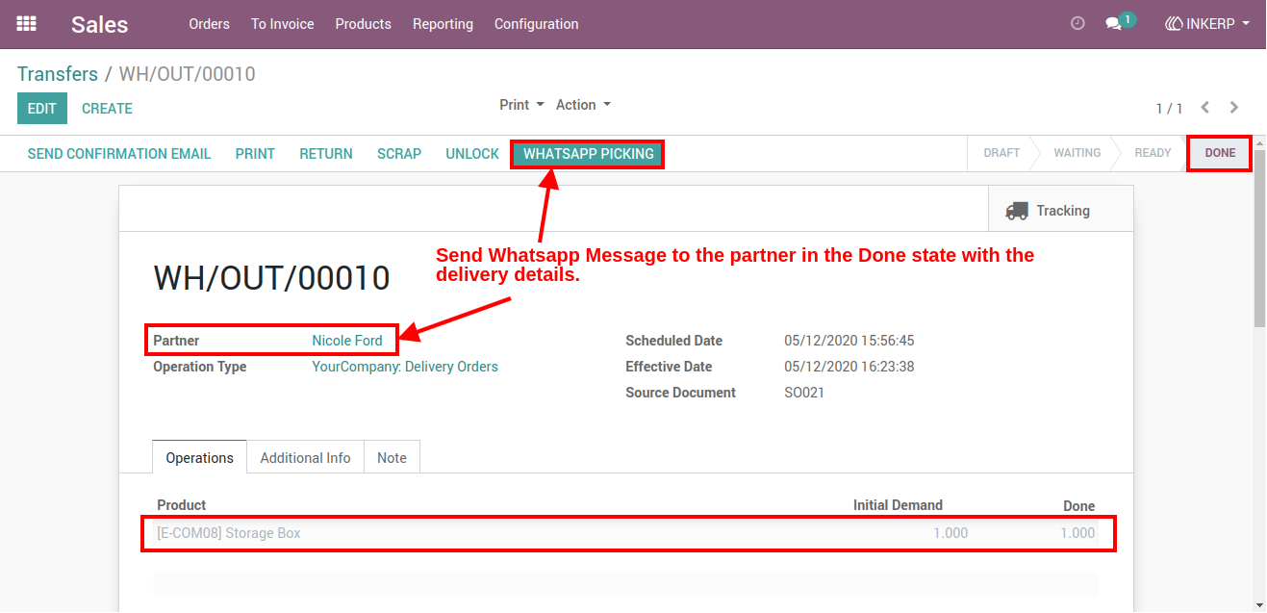This screenshot has height=613, width=1267.
Task: Select the [E-COM08] Storage Box row
Action: pyautogui.click(x=625, y=533)
